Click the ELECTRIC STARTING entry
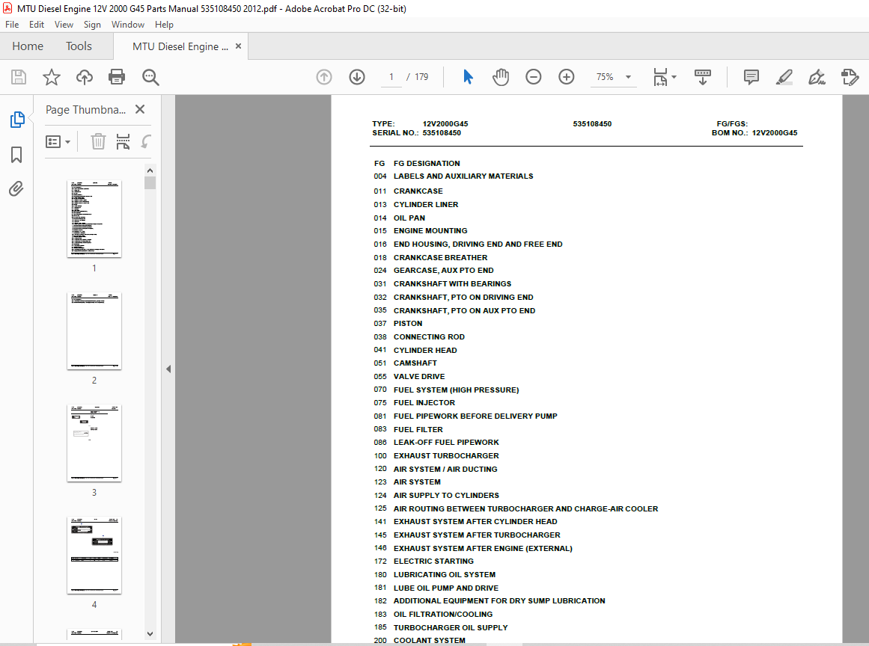The height and width of the screenshot is (646, 869). (433, 562)
